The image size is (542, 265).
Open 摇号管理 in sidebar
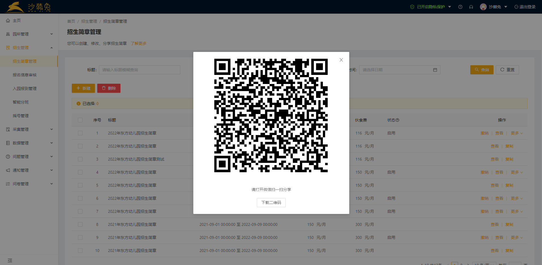29,116
